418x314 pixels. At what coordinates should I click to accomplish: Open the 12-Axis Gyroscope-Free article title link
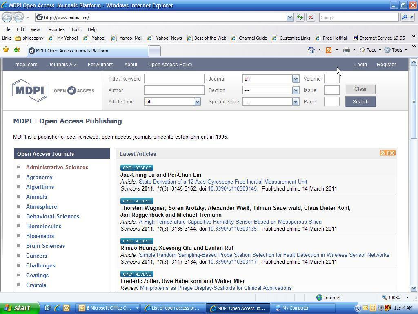click(223, 182)
